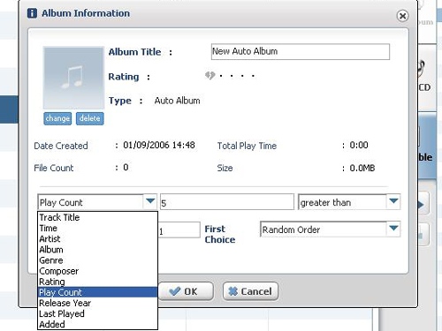The height and width of the screenshot is (331, 442).
Task: Select Added from the list
Action: [x=98, y=324]
